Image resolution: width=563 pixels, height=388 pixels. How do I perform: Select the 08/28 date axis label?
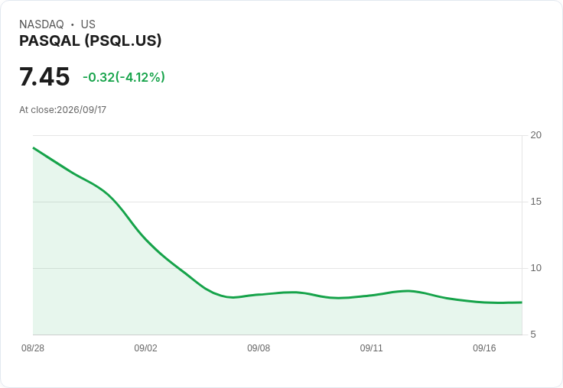tap(33, 348)
